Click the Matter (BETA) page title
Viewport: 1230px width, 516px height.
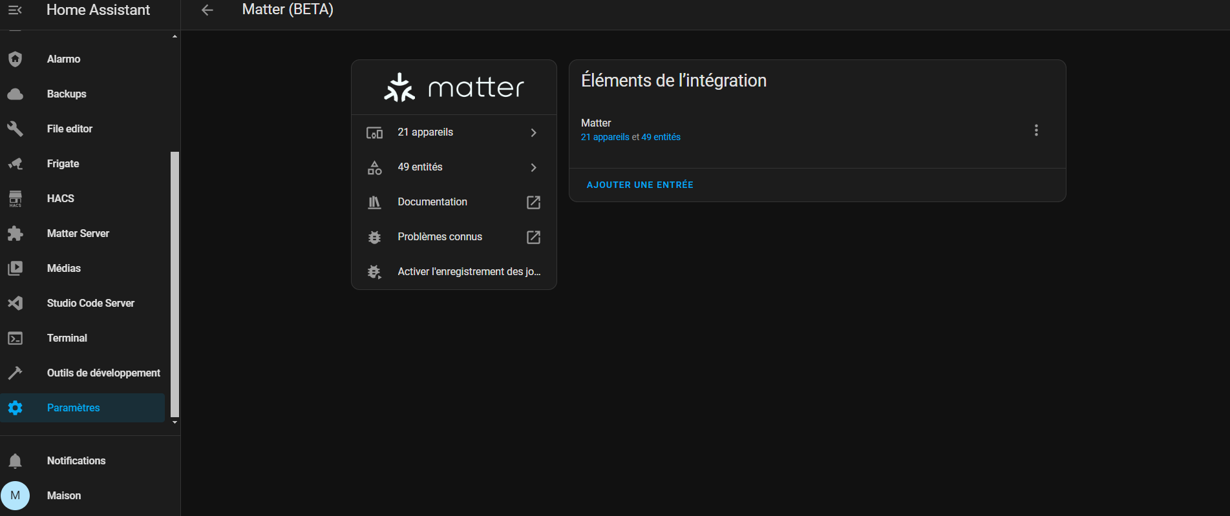click(288, 10)
